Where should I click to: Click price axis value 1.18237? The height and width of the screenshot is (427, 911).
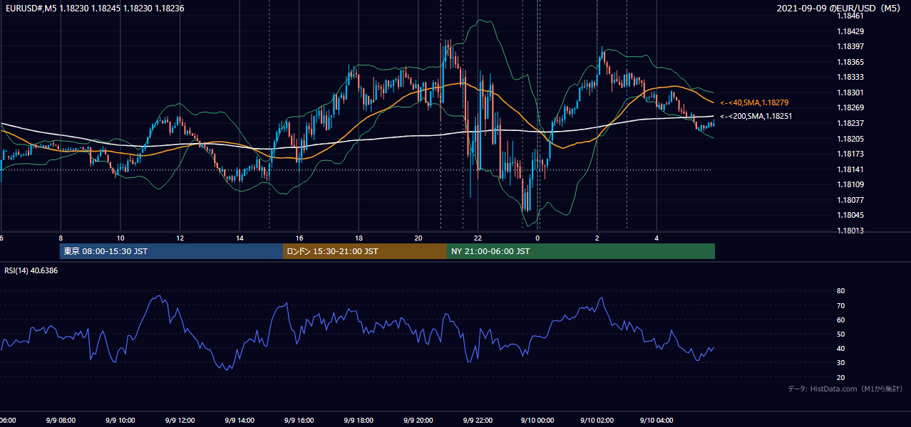[x=851, y=123]
